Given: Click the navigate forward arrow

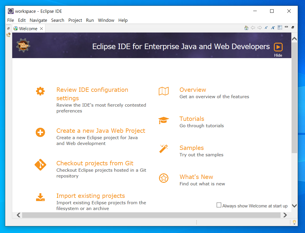Looking at the screenshot, I should pyautogui.click(x=260, y=28).
